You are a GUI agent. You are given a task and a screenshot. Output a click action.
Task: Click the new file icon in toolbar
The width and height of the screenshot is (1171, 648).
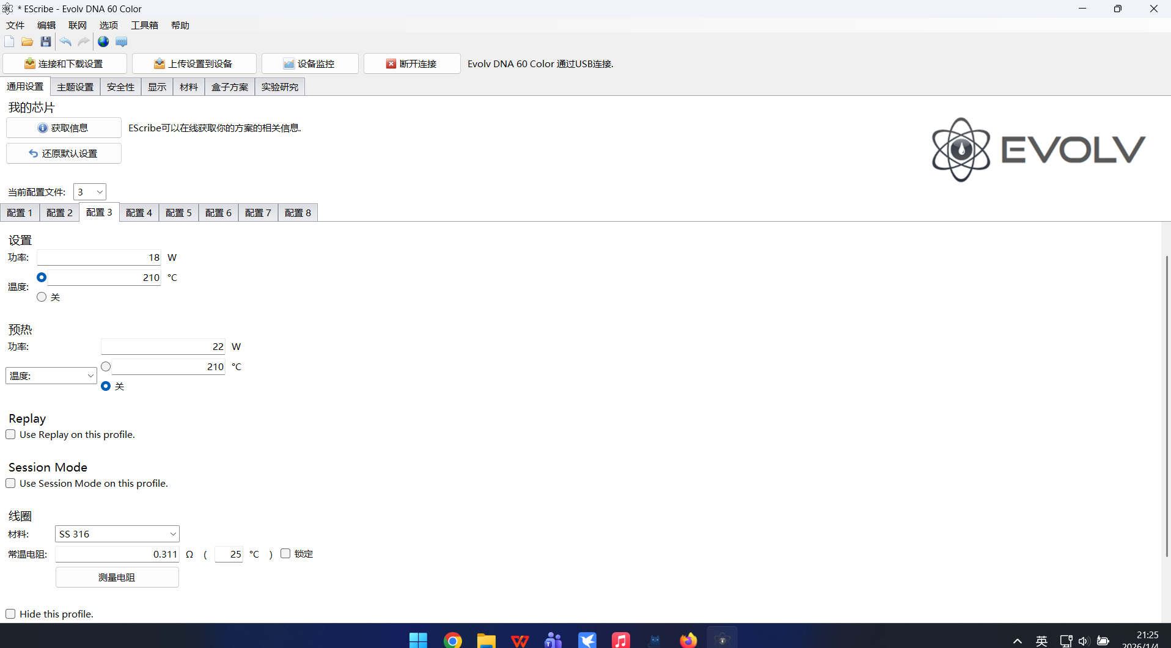coord(9,42)
